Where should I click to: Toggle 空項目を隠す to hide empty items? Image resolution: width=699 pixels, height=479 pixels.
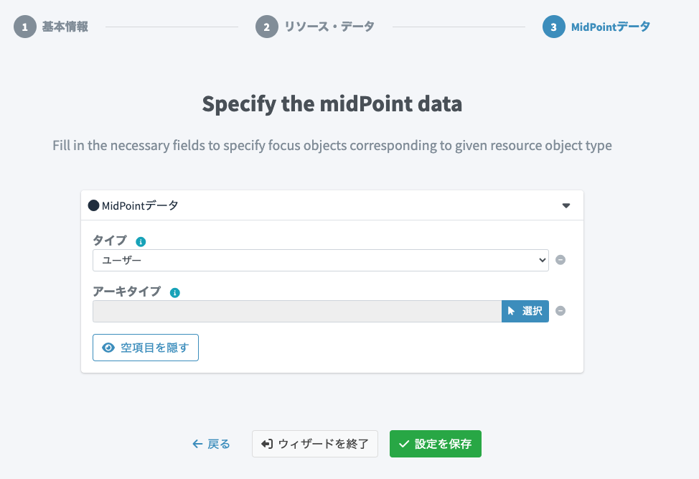146,348
